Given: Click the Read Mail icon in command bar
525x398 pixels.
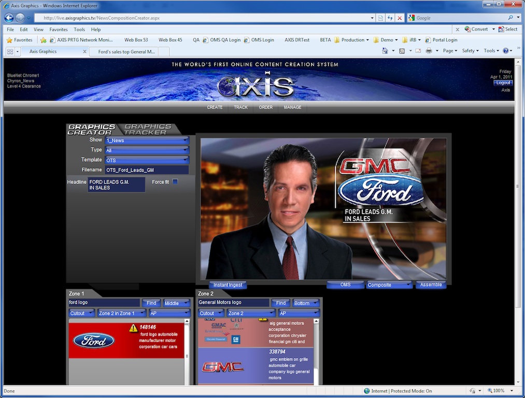Looking at the screenshot, I should click(418, 51).
